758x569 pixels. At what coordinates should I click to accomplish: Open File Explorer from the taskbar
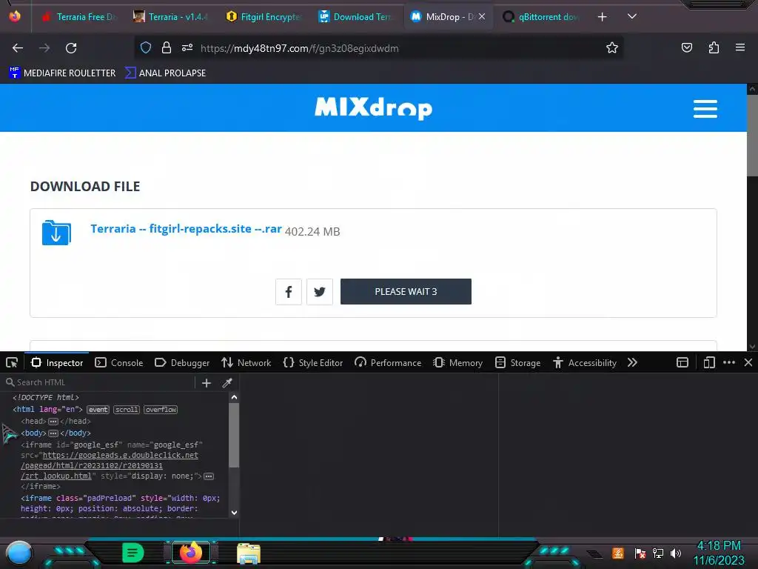(249, 553)
